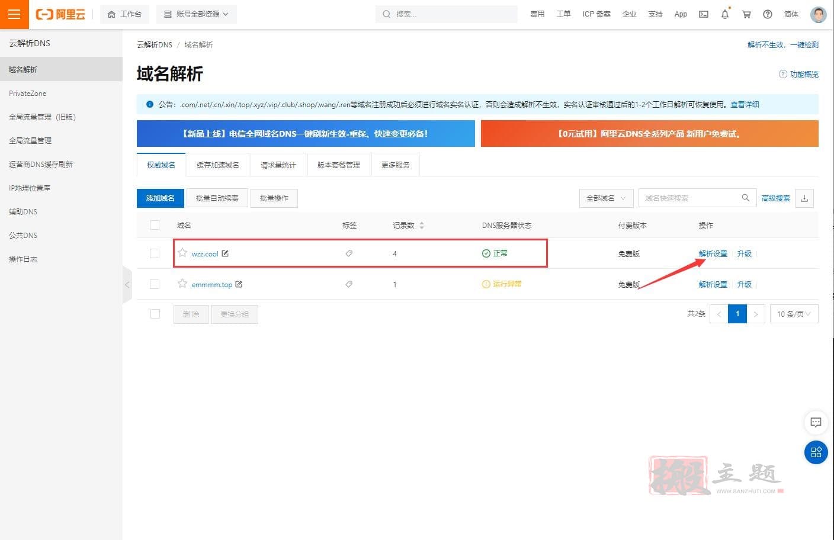Open the help question mark icon

tap(768, 14)
